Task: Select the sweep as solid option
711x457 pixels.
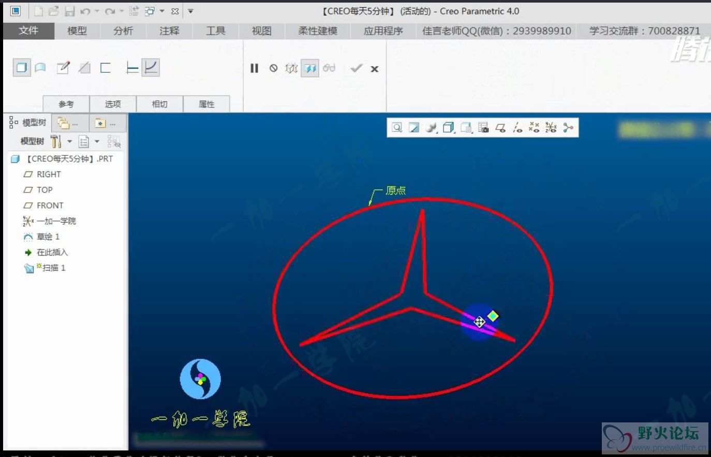Action: 22,68
